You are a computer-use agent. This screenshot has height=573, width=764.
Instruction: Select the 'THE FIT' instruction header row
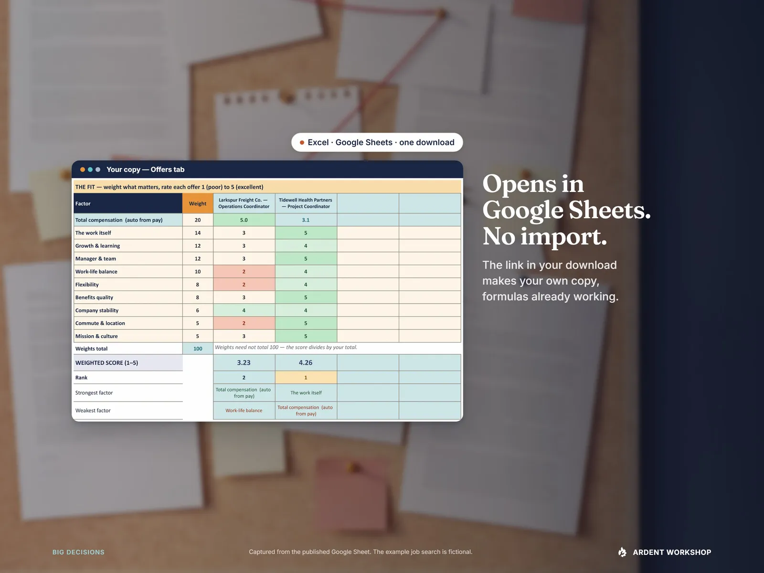pos(267,187)
